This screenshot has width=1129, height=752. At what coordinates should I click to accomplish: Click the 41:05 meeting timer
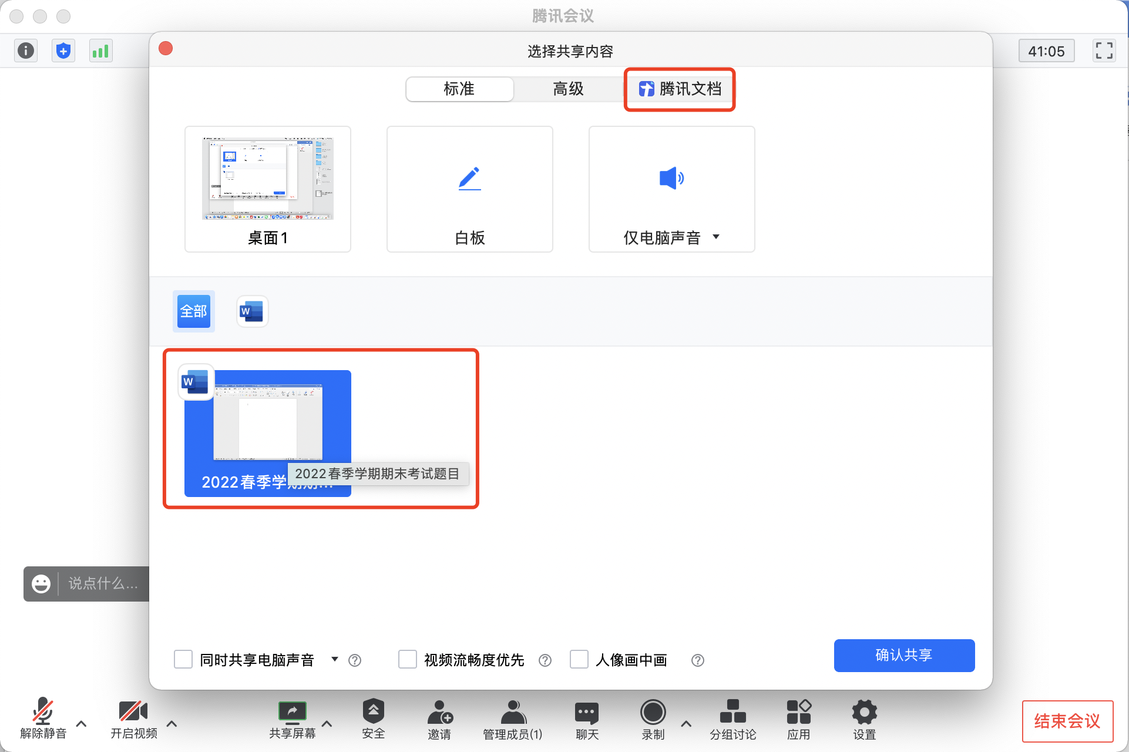pyautogui.click(x=1046, y=51)
